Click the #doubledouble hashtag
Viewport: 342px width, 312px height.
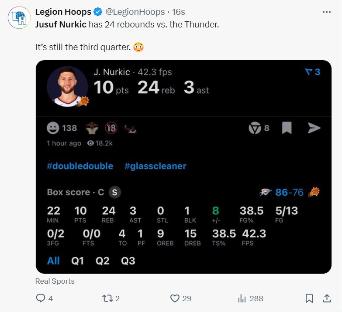[x=80, y=166]
